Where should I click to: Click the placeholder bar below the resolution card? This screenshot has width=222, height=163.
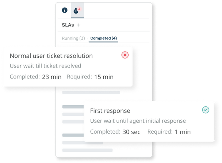(x=91, y=93)
